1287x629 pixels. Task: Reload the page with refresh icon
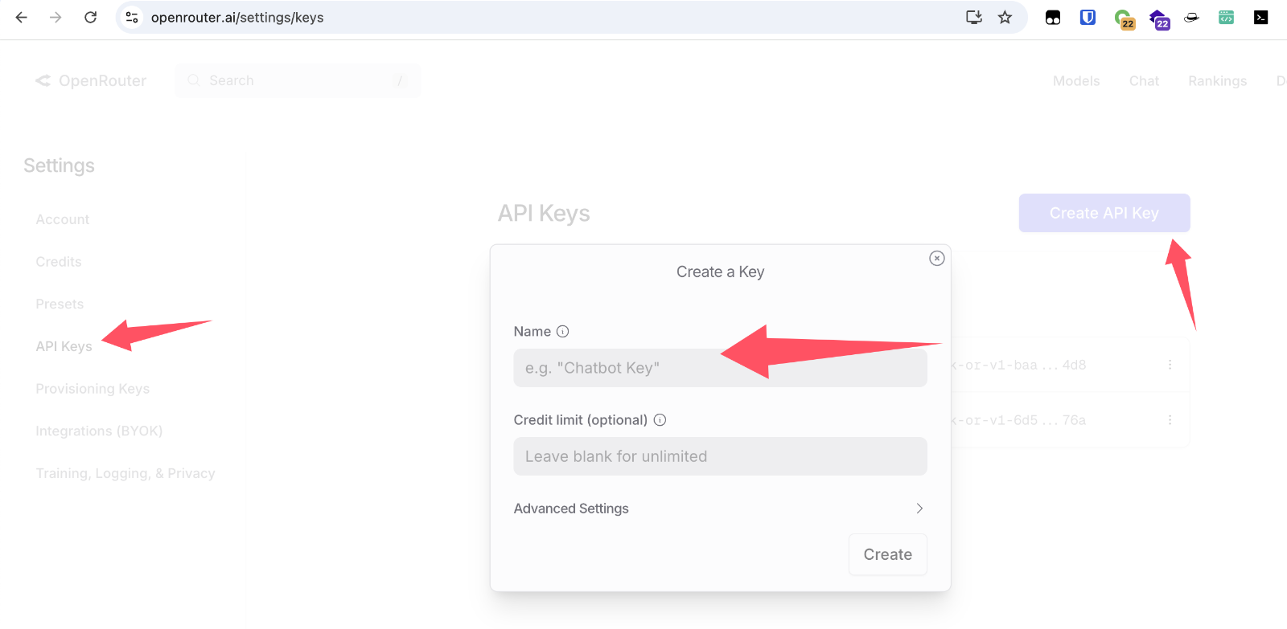(x=90, y=18)
